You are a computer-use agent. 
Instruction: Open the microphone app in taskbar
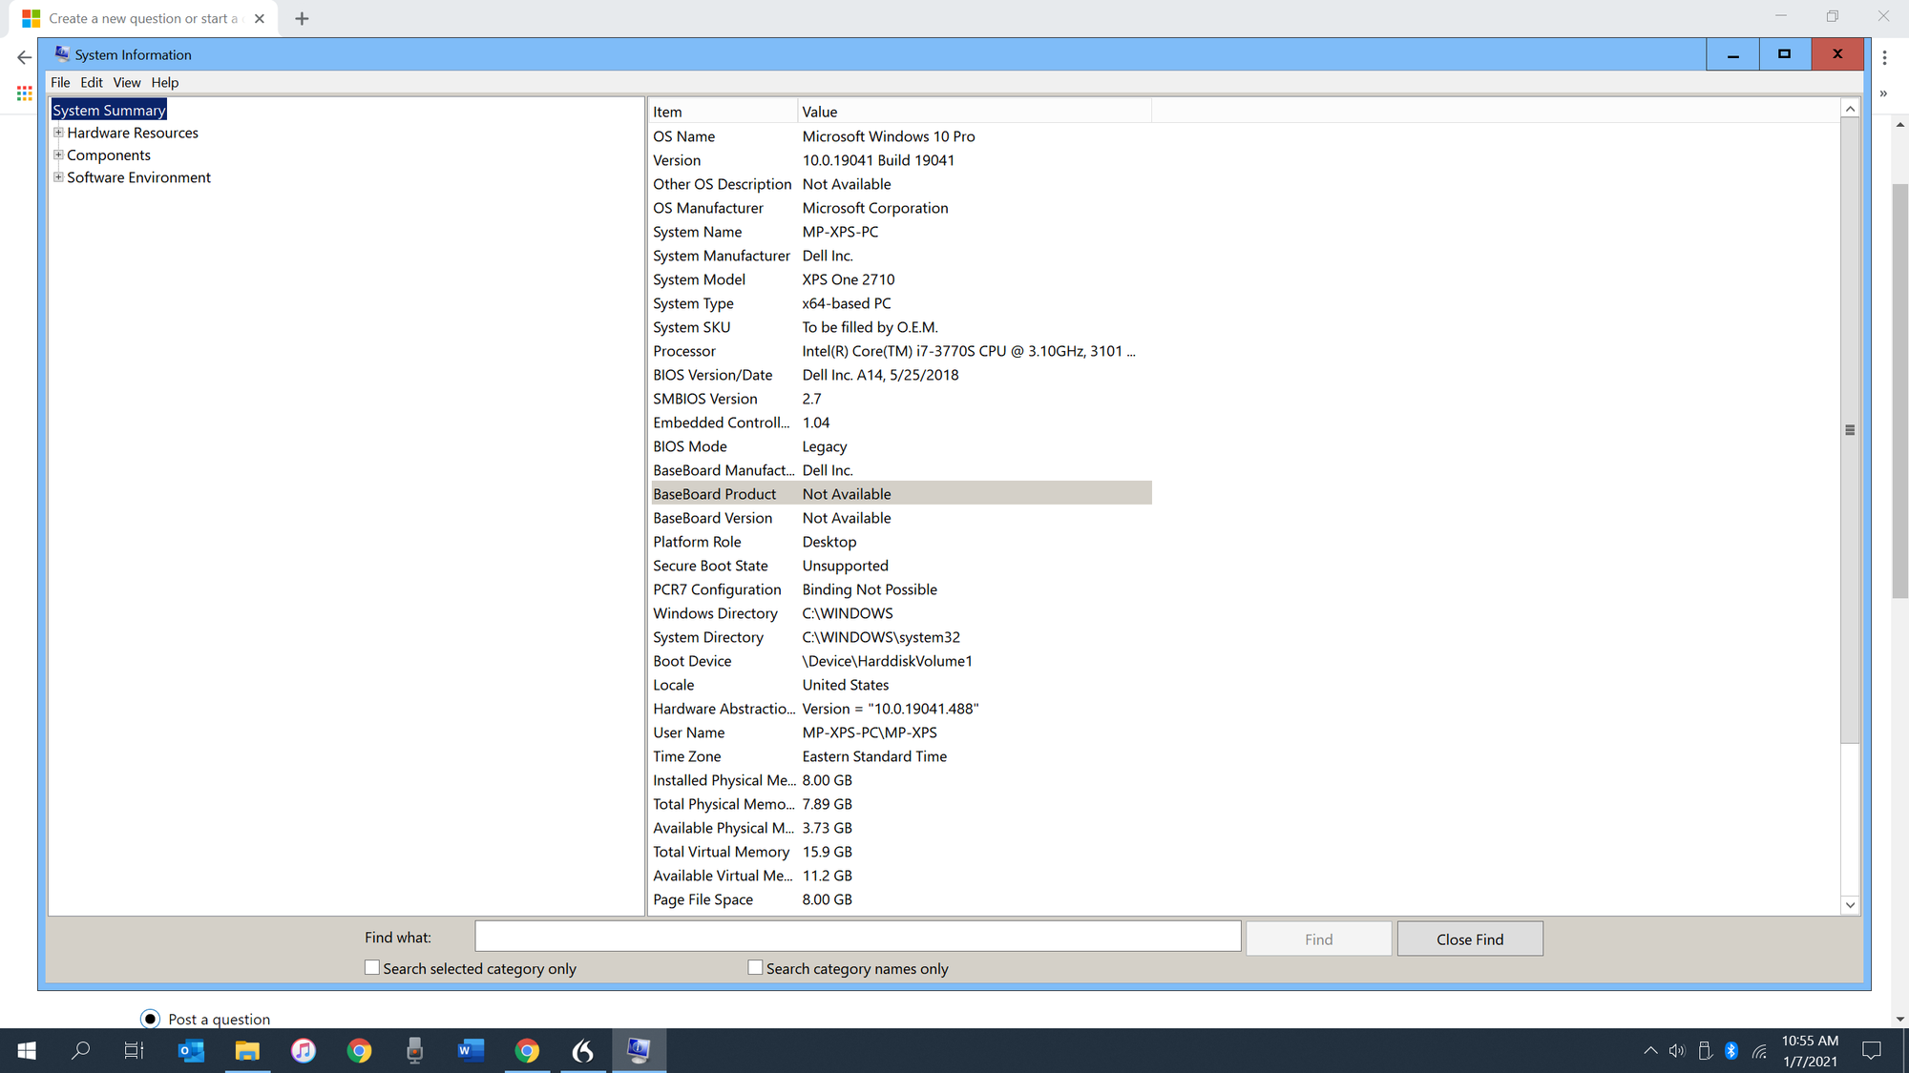pos(415,1050)
